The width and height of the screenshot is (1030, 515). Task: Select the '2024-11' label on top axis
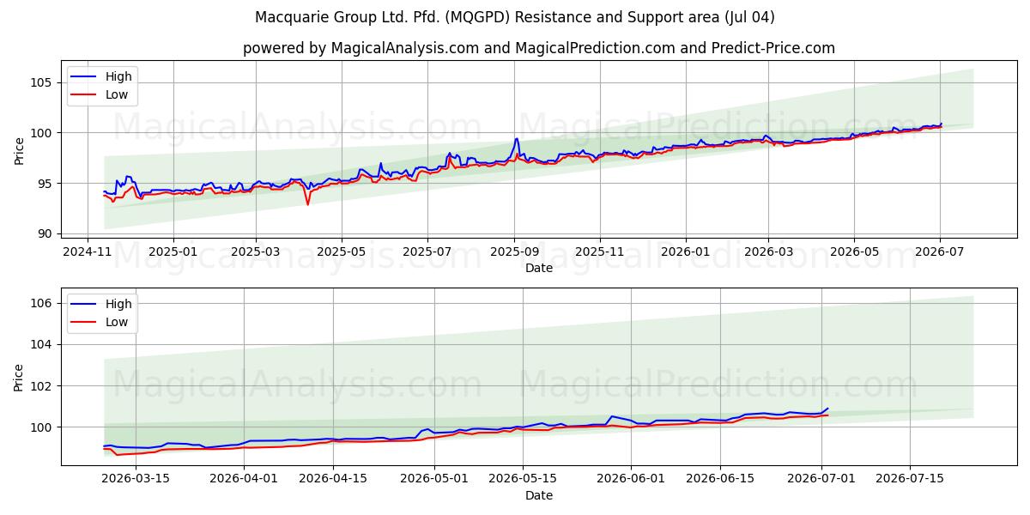pyautogui.click(x=87, y=251)
